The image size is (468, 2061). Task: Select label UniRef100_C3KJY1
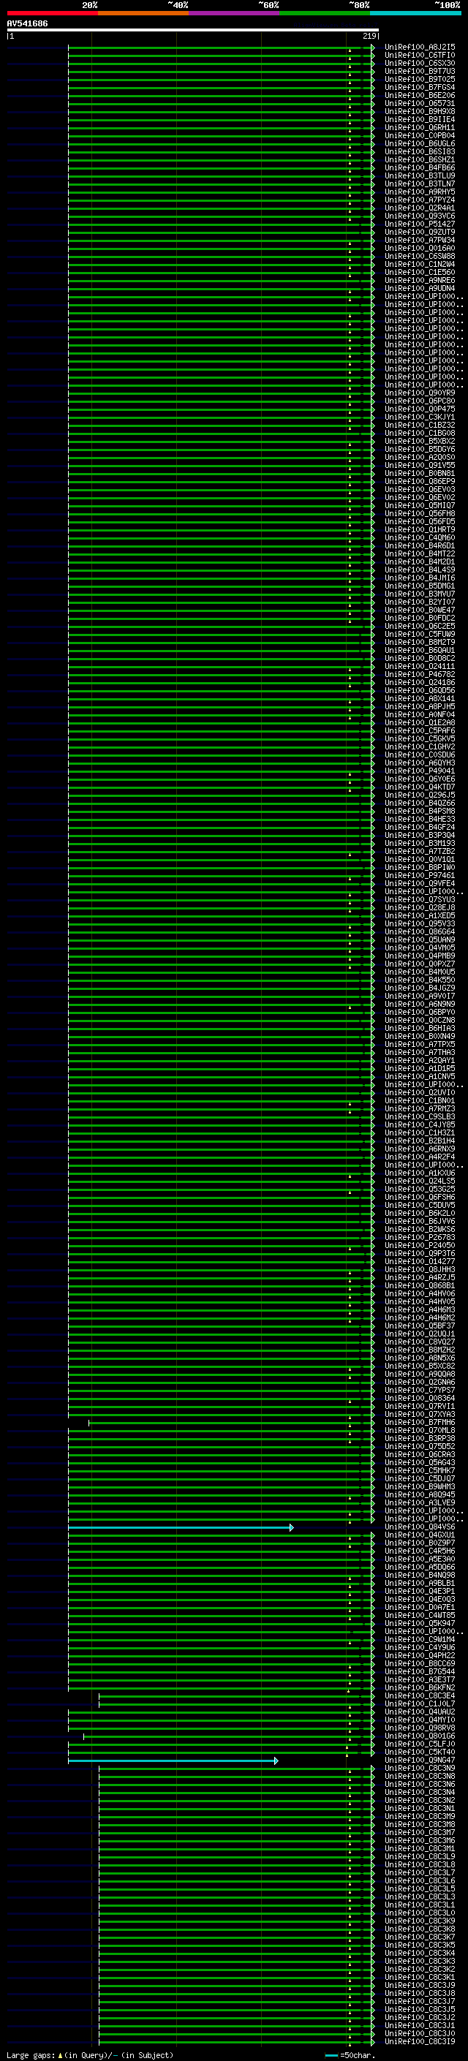click(x=420, y=417)
